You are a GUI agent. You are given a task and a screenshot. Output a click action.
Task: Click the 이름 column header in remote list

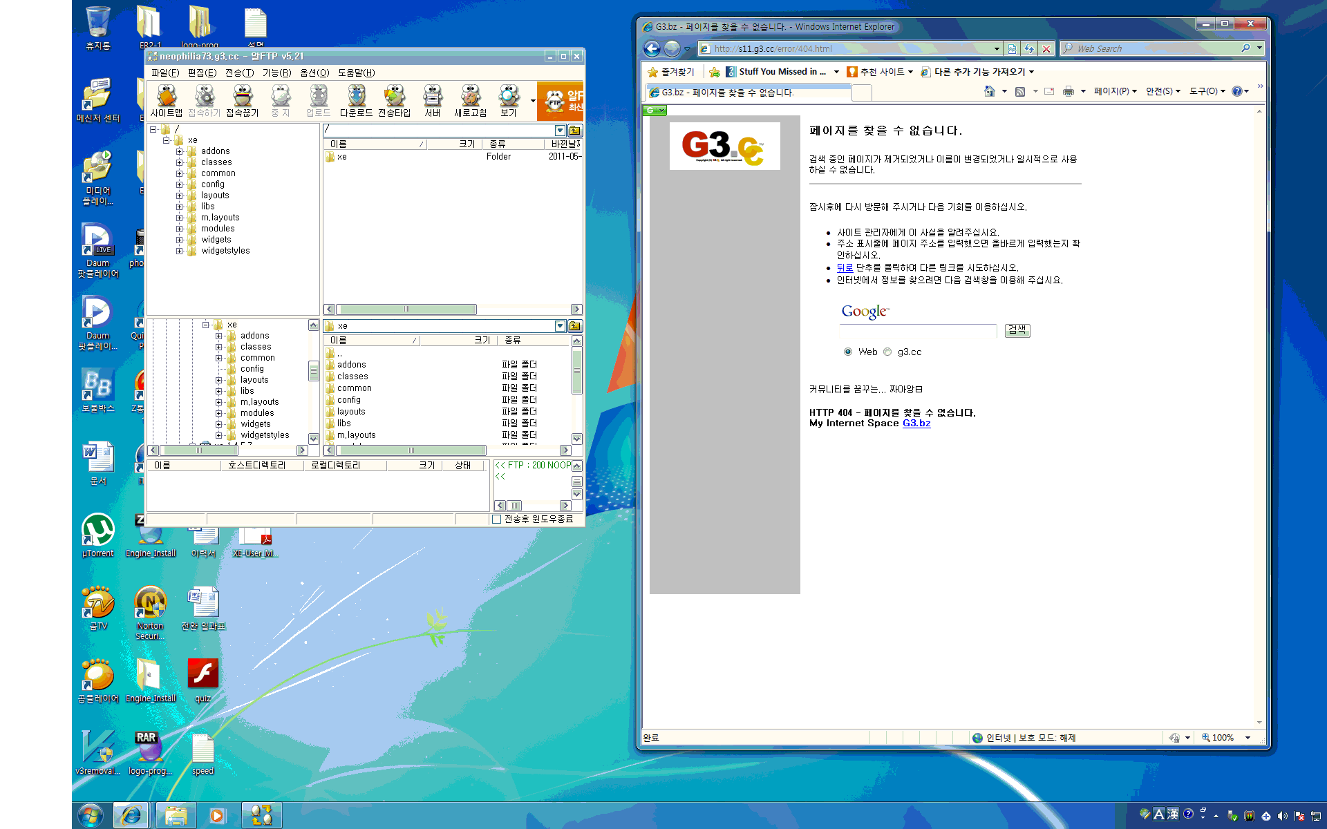point(375,144)
